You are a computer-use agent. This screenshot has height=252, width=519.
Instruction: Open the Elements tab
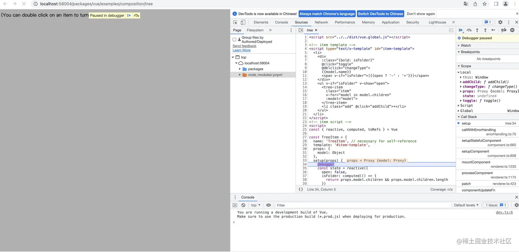[261, 22]
